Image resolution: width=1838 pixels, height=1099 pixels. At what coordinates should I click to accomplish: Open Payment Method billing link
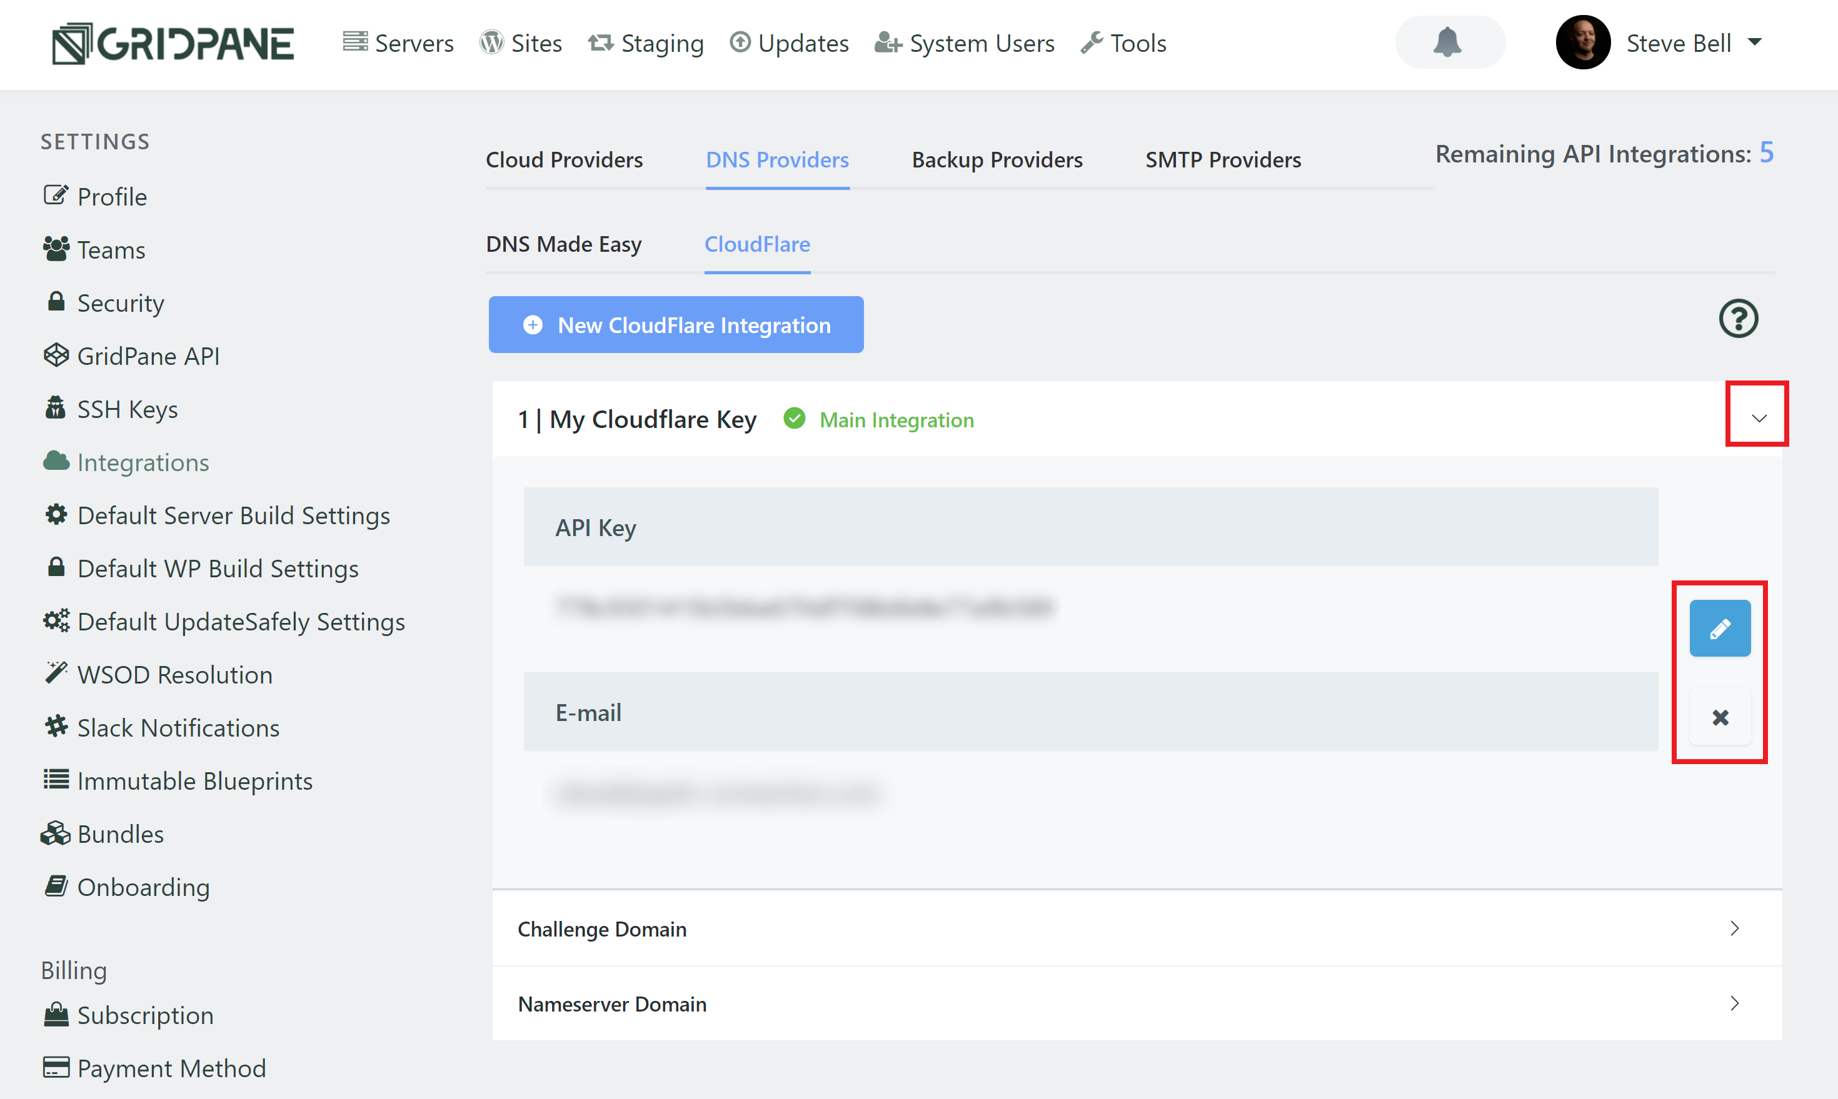[x=171, y=1068]
